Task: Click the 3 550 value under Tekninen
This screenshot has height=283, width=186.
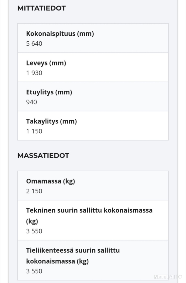Action: [x=34, y=231]
